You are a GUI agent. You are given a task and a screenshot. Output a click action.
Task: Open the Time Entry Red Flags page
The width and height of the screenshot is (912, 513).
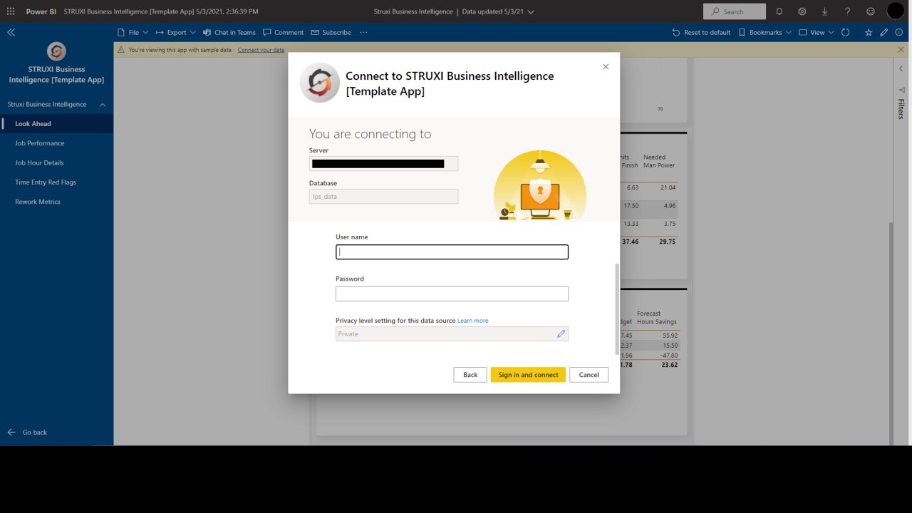57,182
